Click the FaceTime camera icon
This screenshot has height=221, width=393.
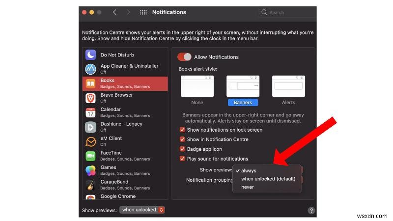[90, 156]
